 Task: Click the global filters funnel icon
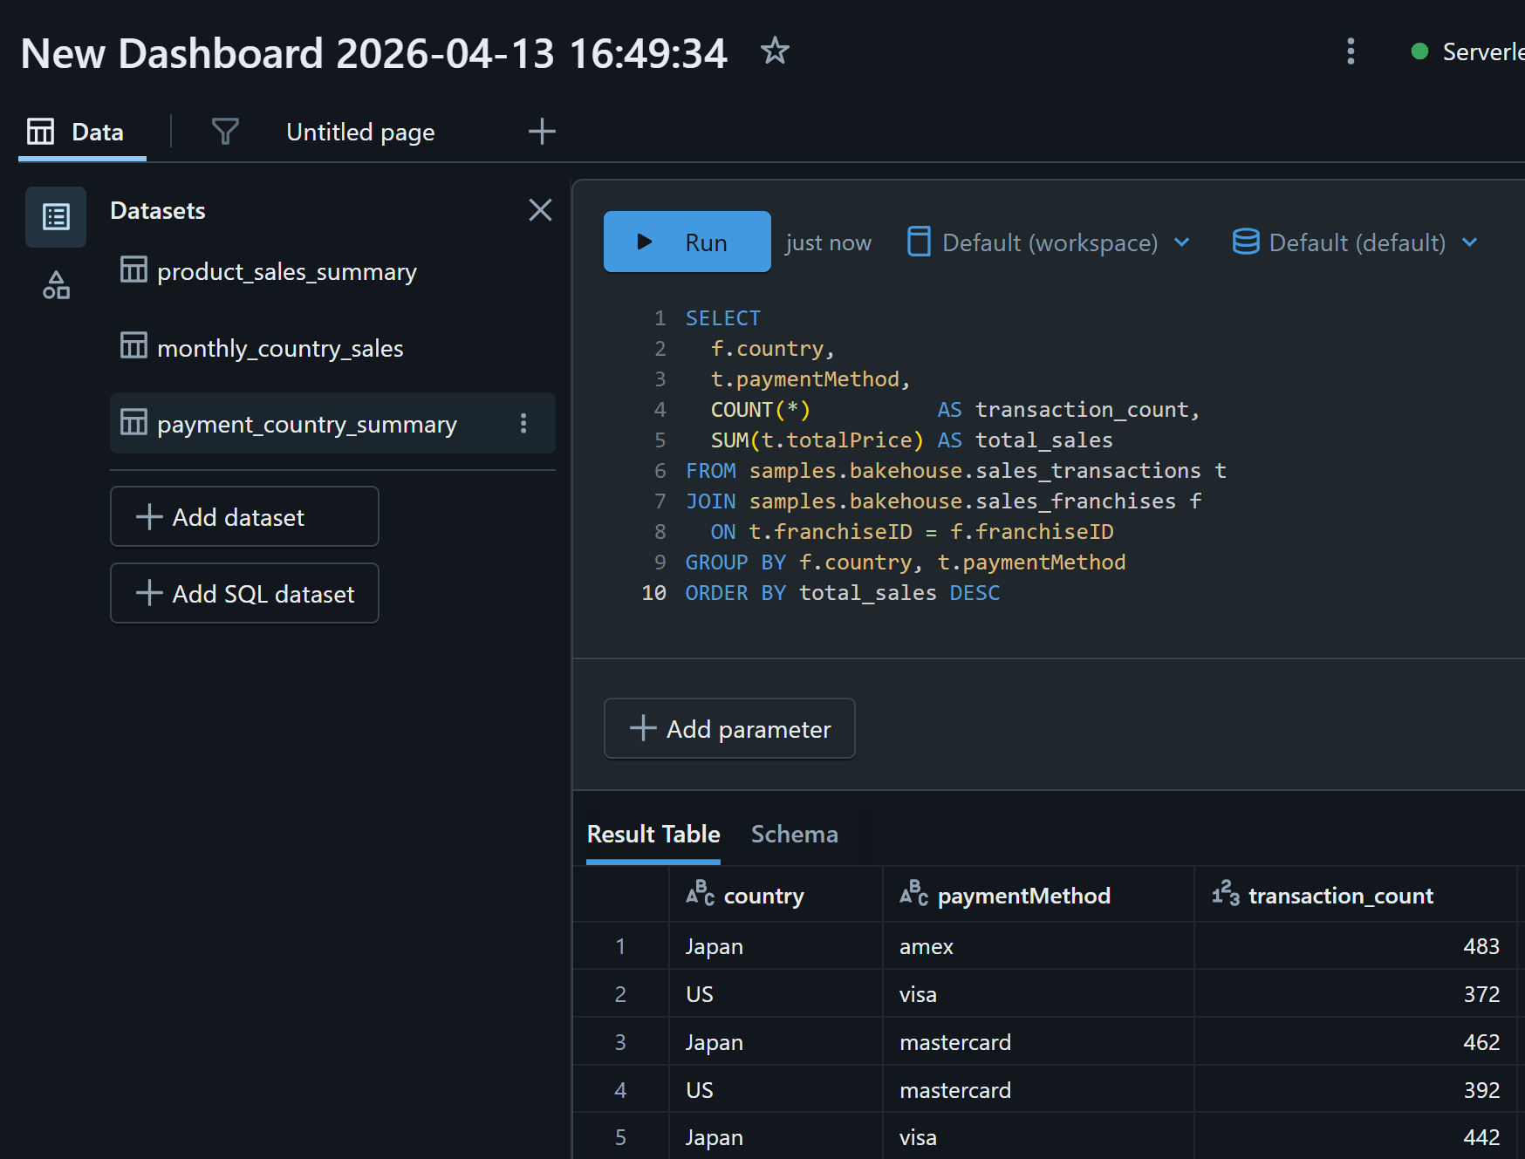[225, 132]
